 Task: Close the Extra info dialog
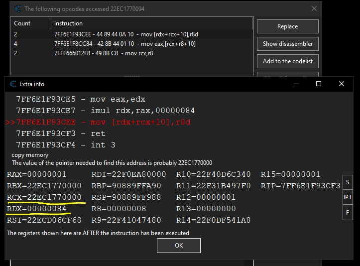coord(342,84)
